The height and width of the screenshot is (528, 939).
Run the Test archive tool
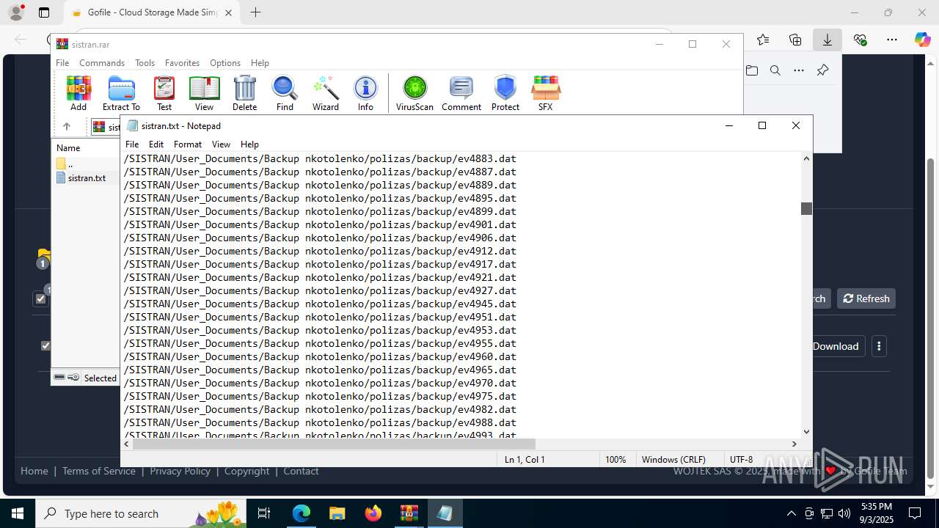point(164,93)
